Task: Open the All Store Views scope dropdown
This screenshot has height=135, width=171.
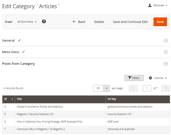Action: (x=27, y=22)
